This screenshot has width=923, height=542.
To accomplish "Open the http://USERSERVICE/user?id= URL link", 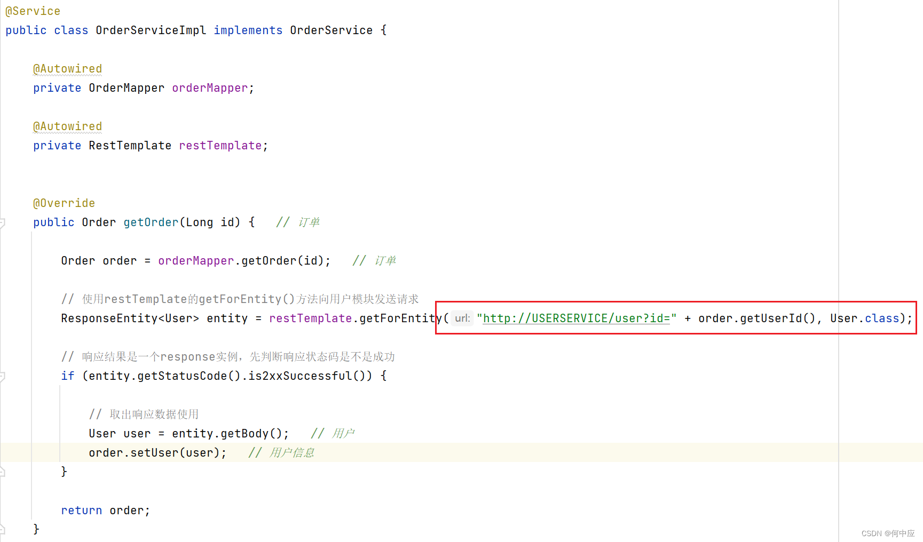I will [577, 318].
